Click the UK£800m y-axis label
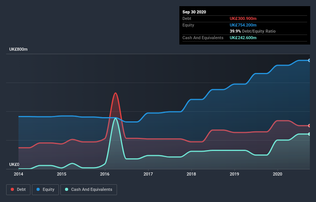This screenshot has height=202, width=316. 18,49
